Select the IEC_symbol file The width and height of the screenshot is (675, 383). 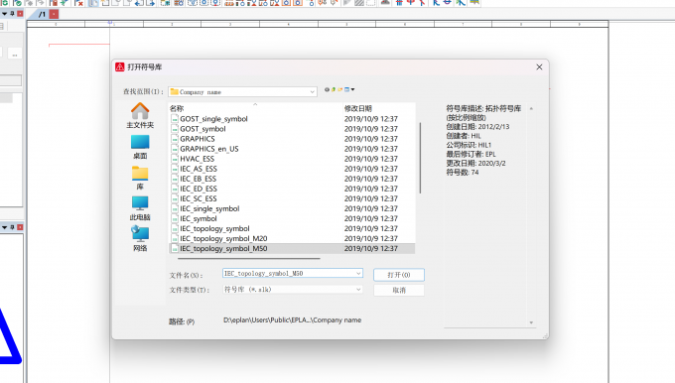click(199, 218)
